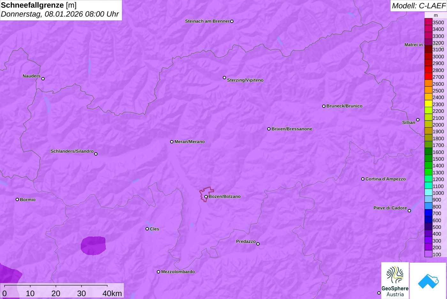Click the 1200 value in legend

click(438, 179)
